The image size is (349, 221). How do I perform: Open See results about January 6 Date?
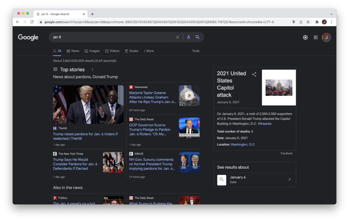coord(255,180)
